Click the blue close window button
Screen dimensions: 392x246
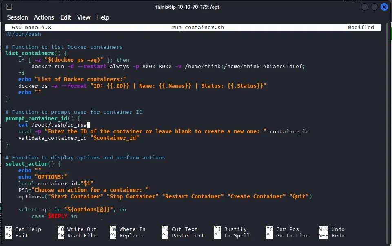tap(384, 7)
